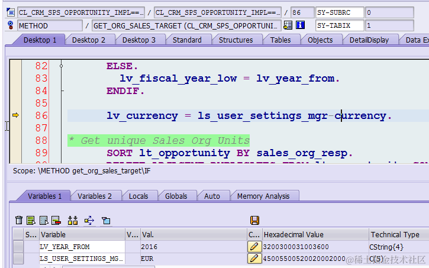Click the gear icon beside the METHOD field
The height and width of the screenshot is (268, 429).
tap(11, 25)
